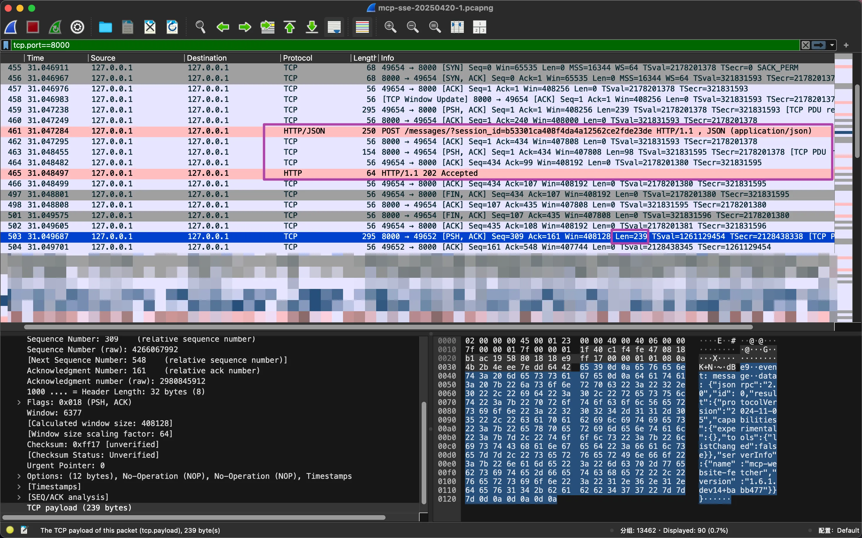Screen dimensions: 862x538
Task: Apply the display filter arrow button
Action: pyautogui.click(x=819, y=45)
